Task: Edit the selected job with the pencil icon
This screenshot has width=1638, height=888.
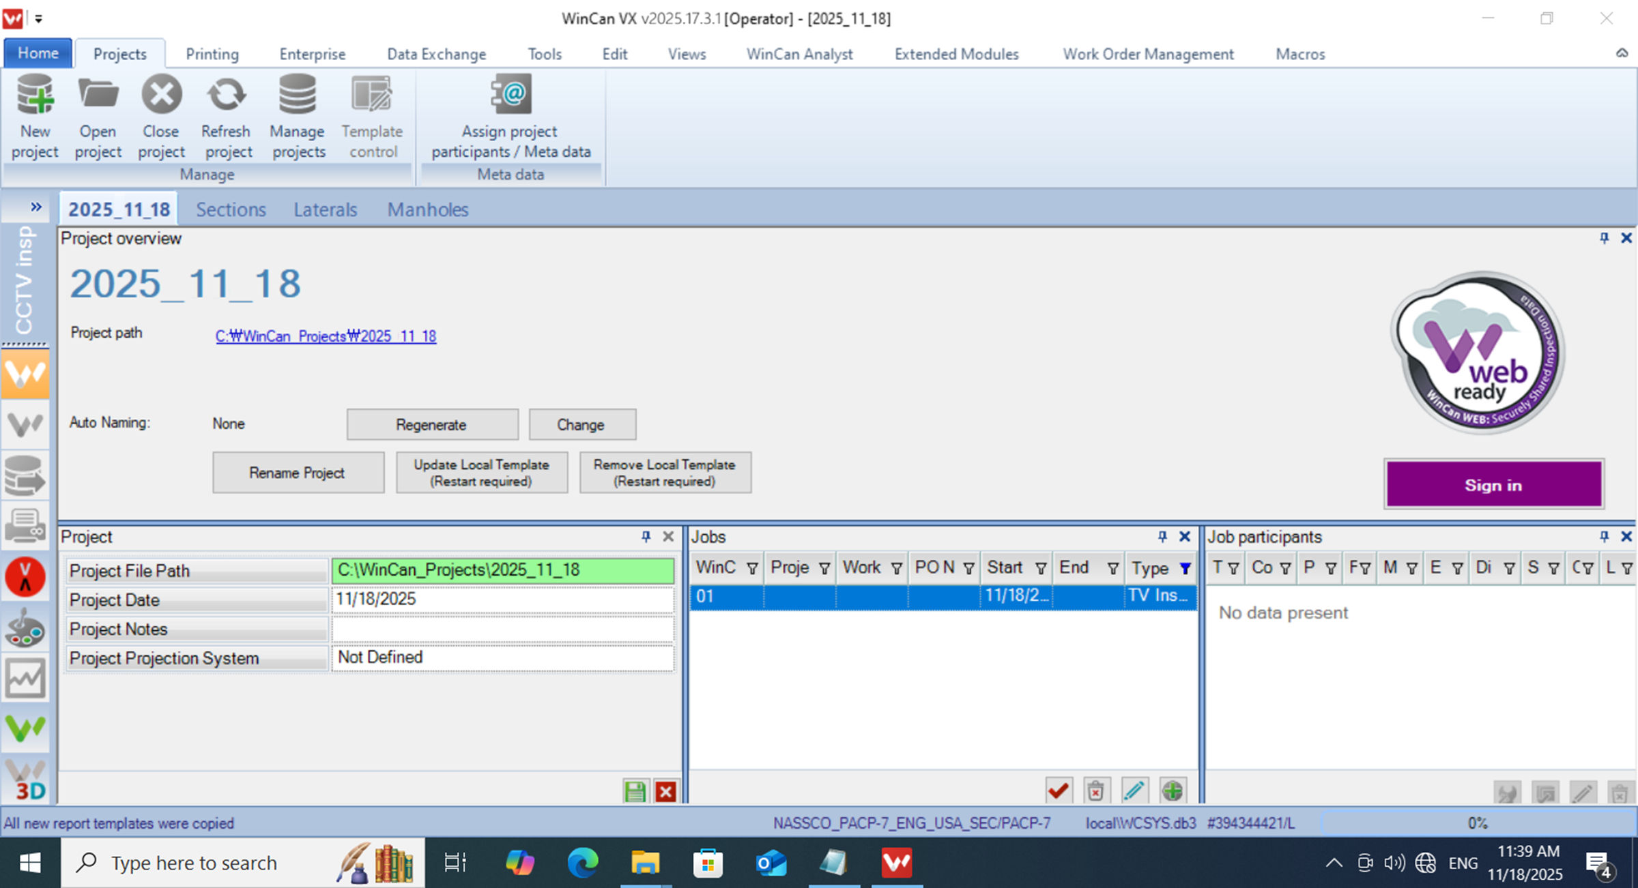Action: point(1134,791)
